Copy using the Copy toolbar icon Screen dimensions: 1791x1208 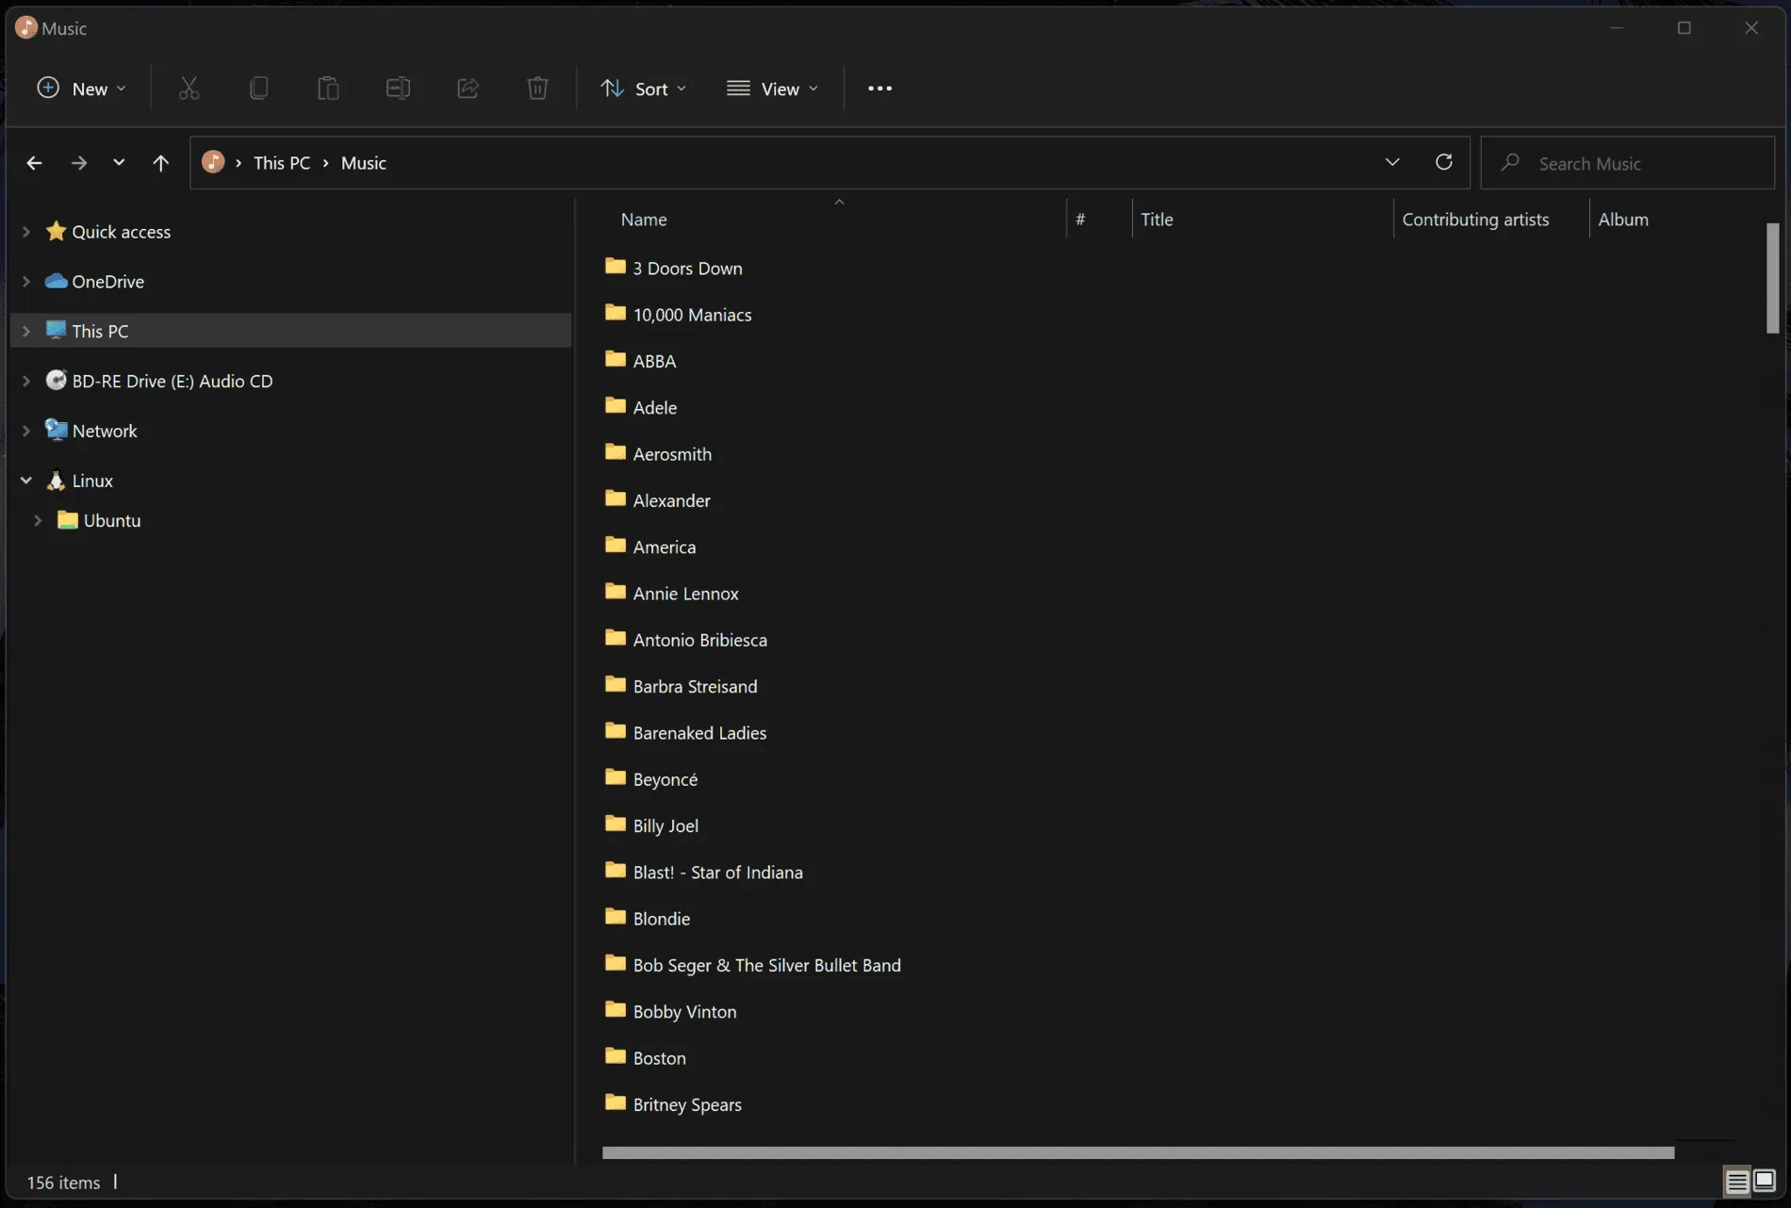[258, 88]
